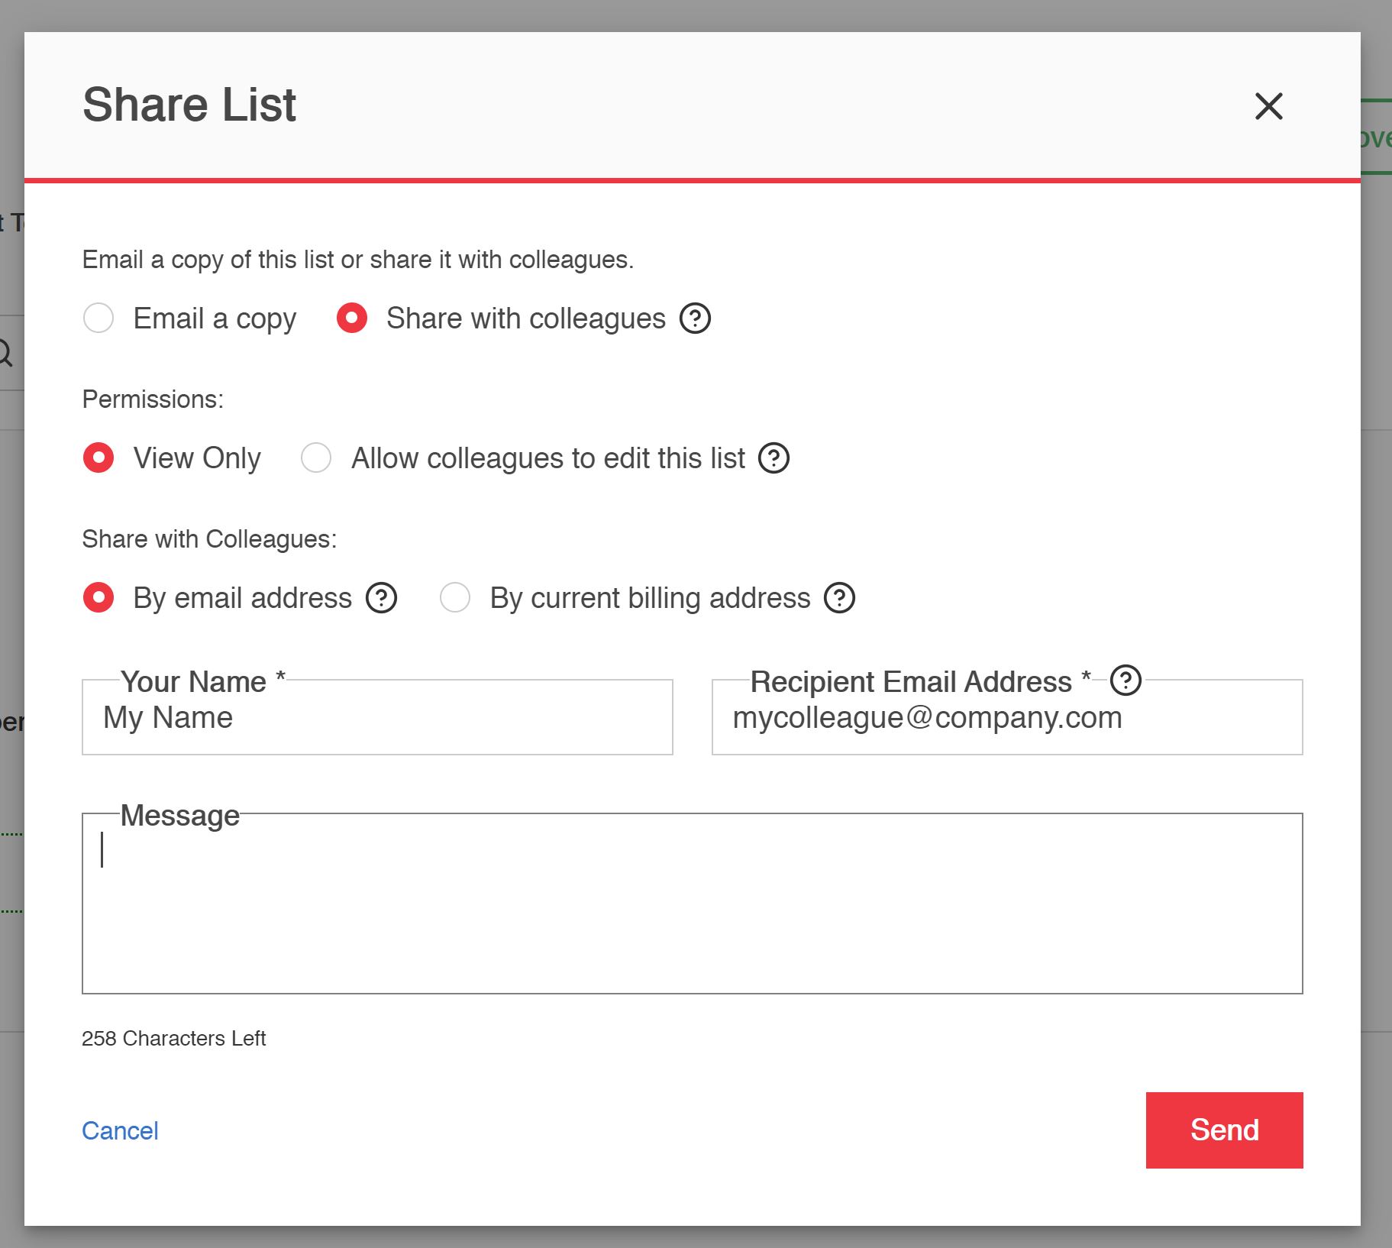1392x1248 pixels.
Task: Select the Email a copy radio button
Action: (99, 318)
